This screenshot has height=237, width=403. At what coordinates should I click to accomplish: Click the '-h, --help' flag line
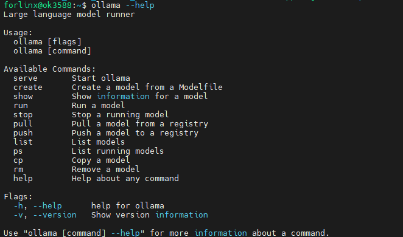(x=38, y=206)
